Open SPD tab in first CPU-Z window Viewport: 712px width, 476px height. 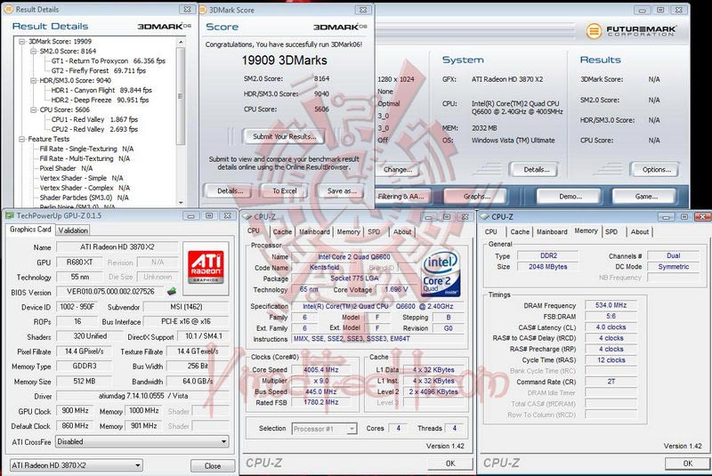[x=374, y=232]
